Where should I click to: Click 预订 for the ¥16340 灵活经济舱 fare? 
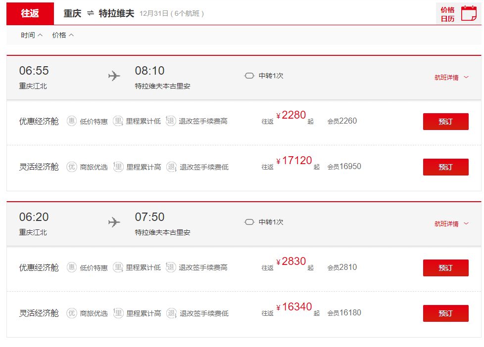tap(445, 313)
